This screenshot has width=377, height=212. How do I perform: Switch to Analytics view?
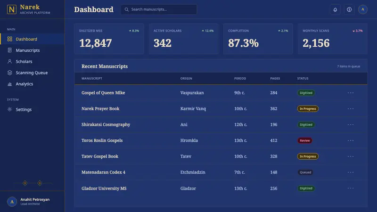32,84
